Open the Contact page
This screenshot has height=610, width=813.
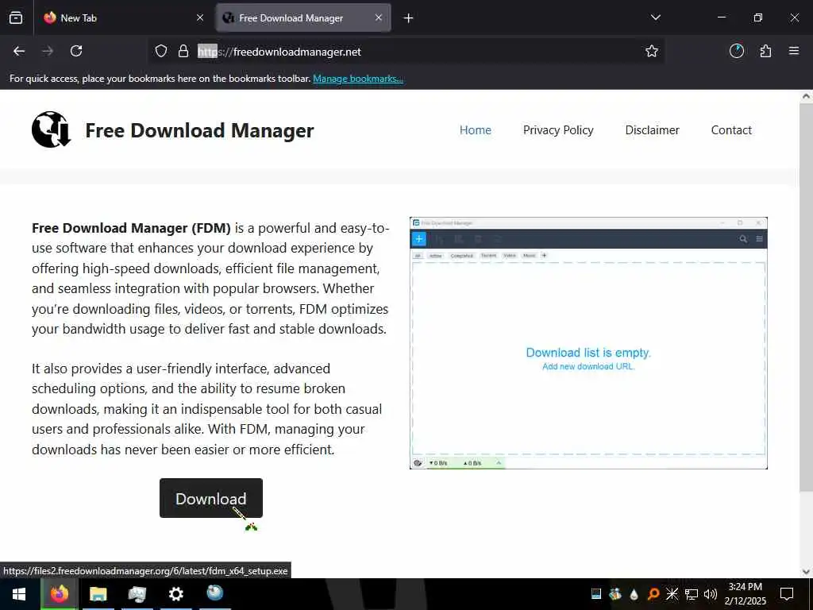(731, 130)
